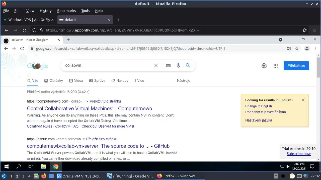Reload the Google page in Chrome

tap(22, 49)
